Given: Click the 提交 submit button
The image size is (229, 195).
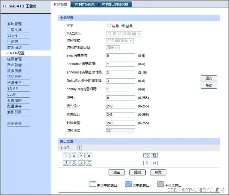Looking at the screenshot, I should (209, 78).
